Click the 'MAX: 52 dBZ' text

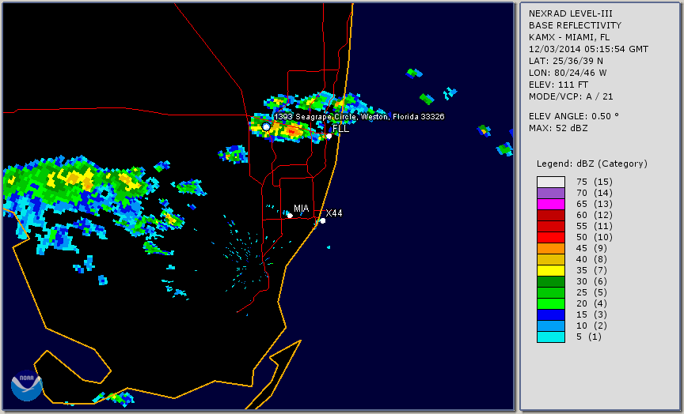(558, 128)
